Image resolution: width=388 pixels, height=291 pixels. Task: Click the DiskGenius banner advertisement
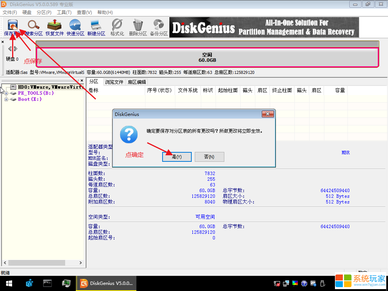264,27
